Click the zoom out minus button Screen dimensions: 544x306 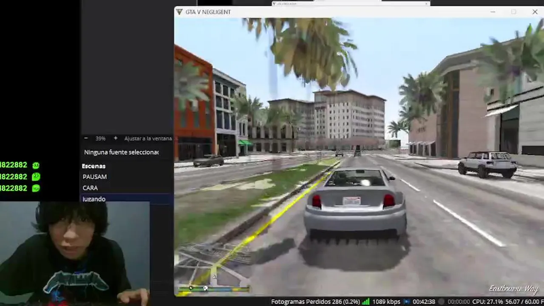(86, 139)
